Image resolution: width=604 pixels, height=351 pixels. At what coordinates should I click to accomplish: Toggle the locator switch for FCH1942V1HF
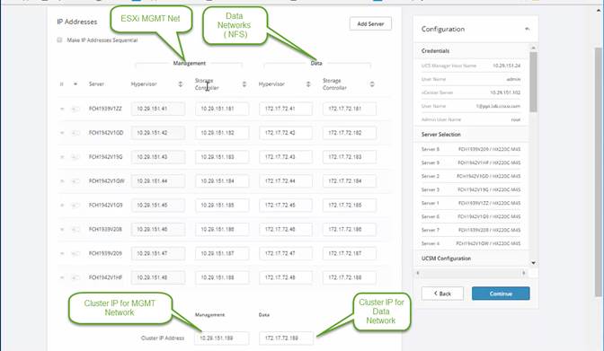tap(75, 277)
